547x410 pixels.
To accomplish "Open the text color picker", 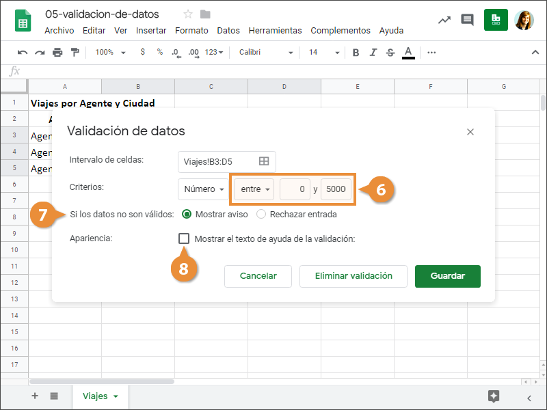I will click(x=408, y=53).
